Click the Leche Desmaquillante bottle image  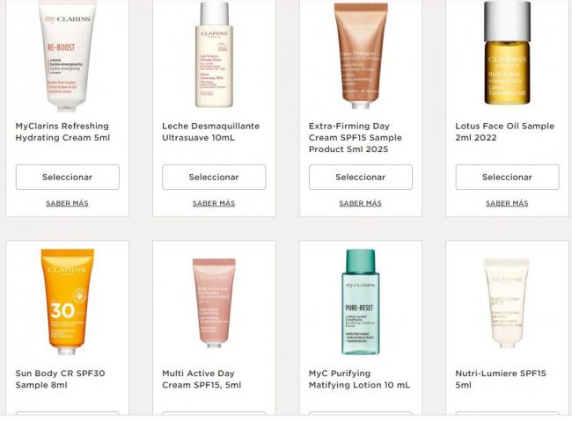[214, 54]
